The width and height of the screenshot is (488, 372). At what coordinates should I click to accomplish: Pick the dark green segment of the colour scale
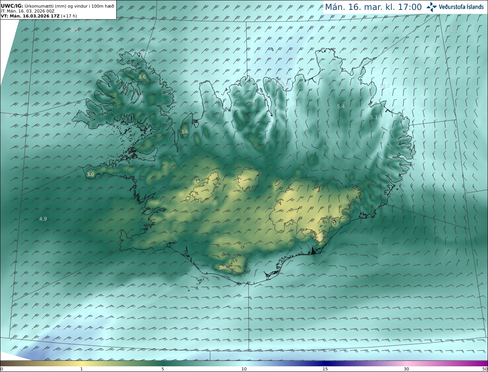coord(163,363)
